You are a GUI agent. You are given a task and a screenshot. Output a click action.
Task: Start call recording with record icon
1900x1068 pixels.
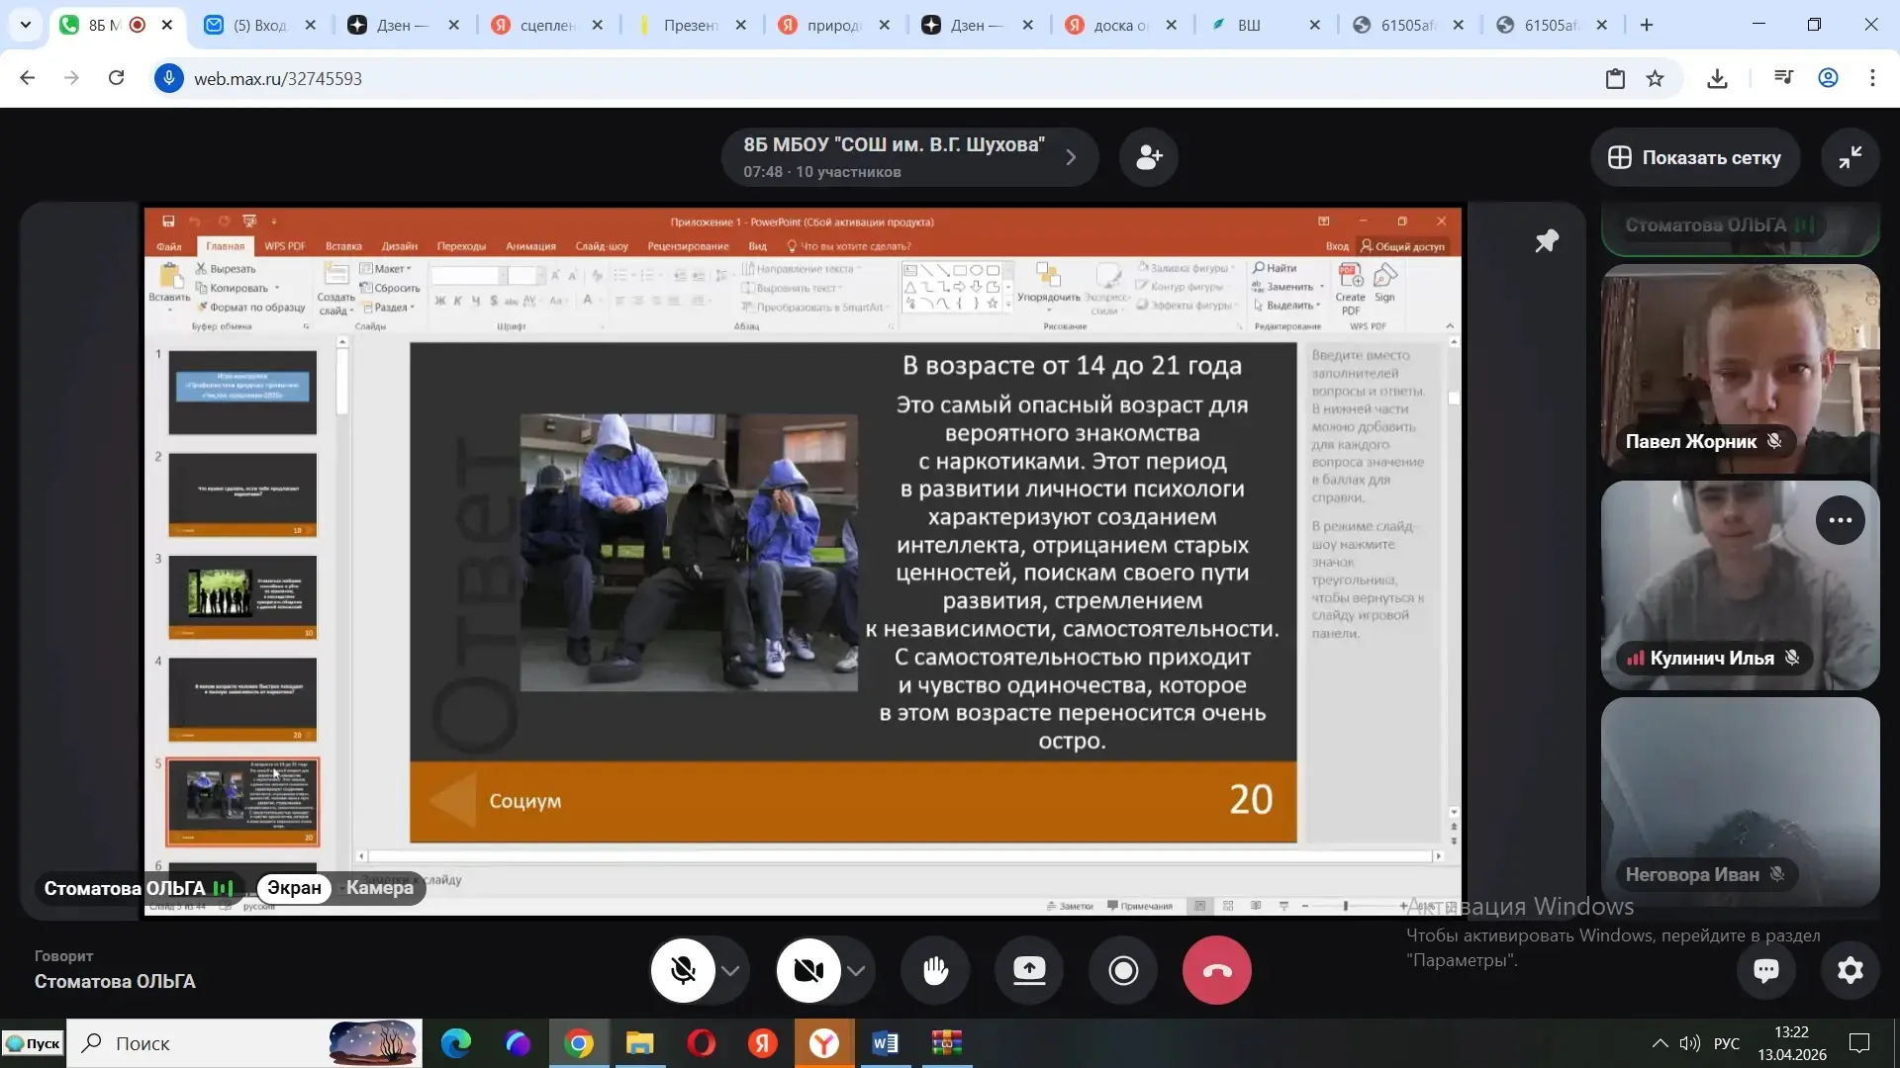(x=1123, y=970)
